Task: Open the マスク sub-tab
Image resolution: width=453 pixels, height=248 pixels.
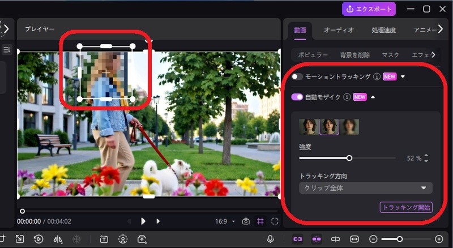Action: (390, 55)
